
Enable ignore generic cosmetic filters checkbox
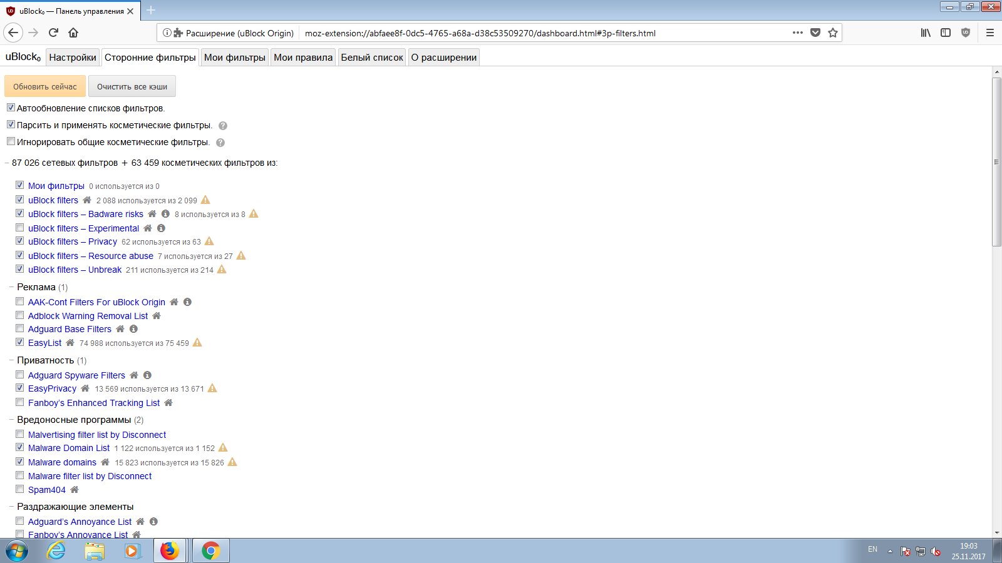tap(11, 141)
